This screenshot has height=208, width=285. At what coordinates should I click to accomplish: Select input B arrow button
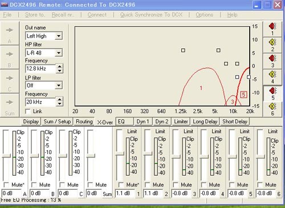(x=10, y=57)
